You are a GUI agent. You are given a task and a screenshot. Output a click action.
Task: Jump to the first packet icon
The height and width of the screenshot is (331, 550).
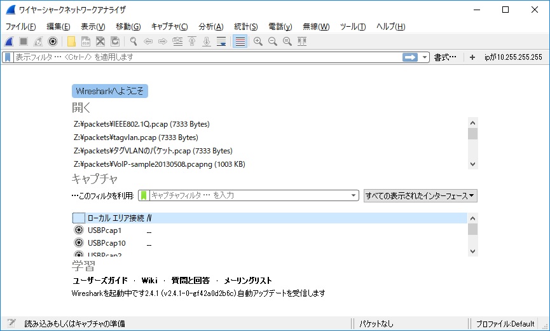192,41
